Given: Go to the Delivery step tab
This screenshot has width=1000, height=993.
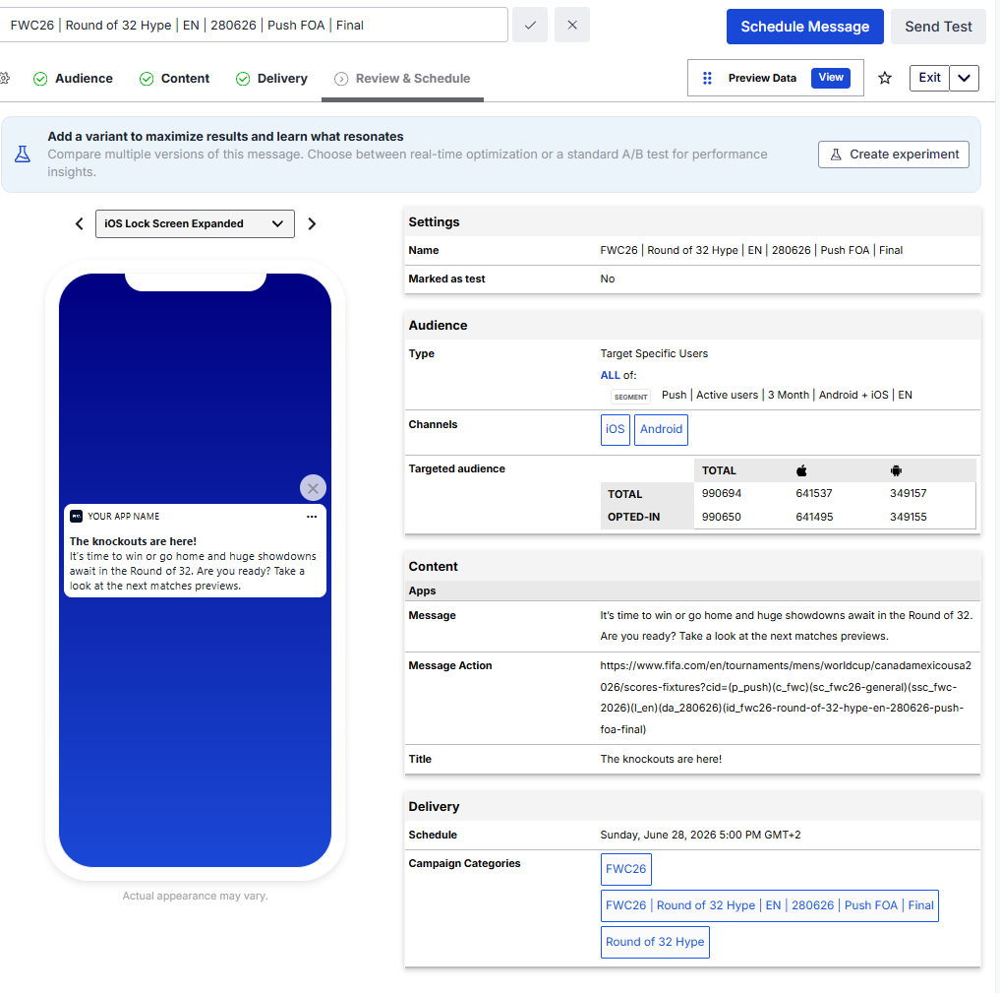Looking at the screenshot, I should [x=271, y=79].
